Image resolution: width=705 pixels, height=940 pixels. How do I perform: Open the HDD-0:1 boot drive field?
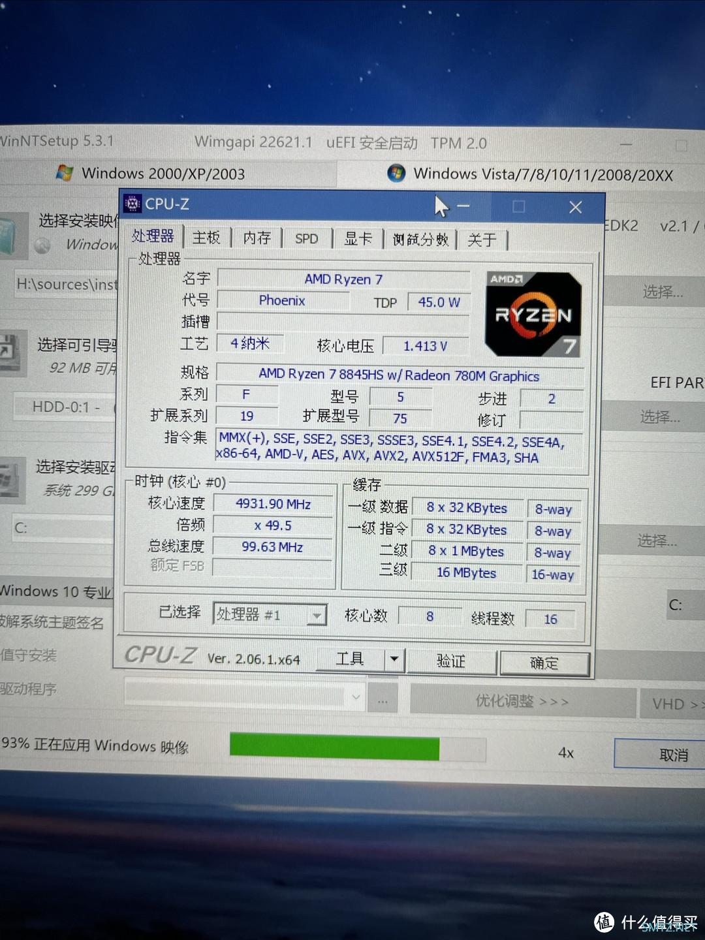65,407
